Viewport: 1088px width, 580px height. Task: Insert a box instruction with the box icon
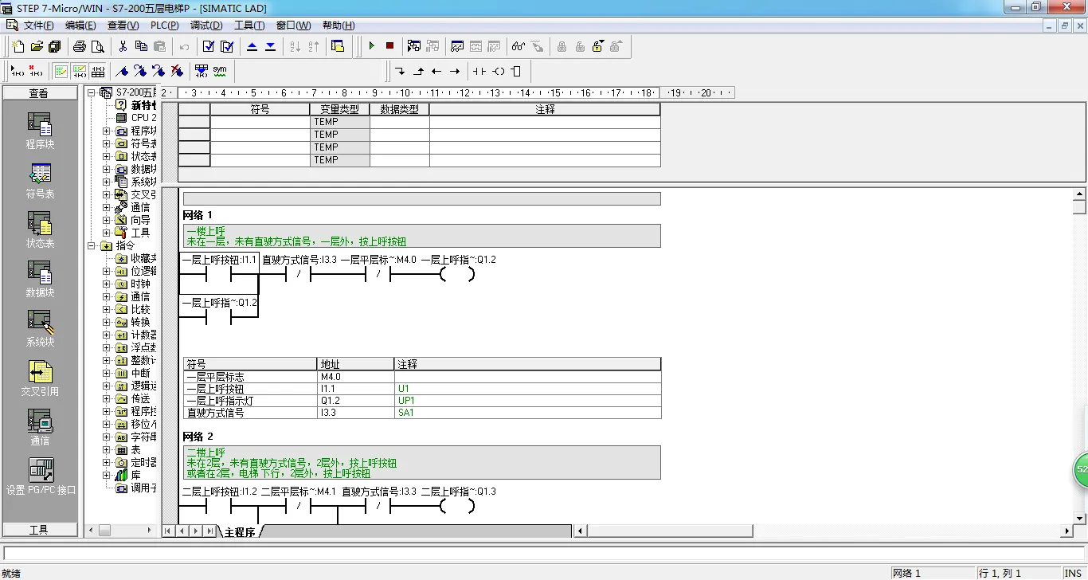[516, 71]
